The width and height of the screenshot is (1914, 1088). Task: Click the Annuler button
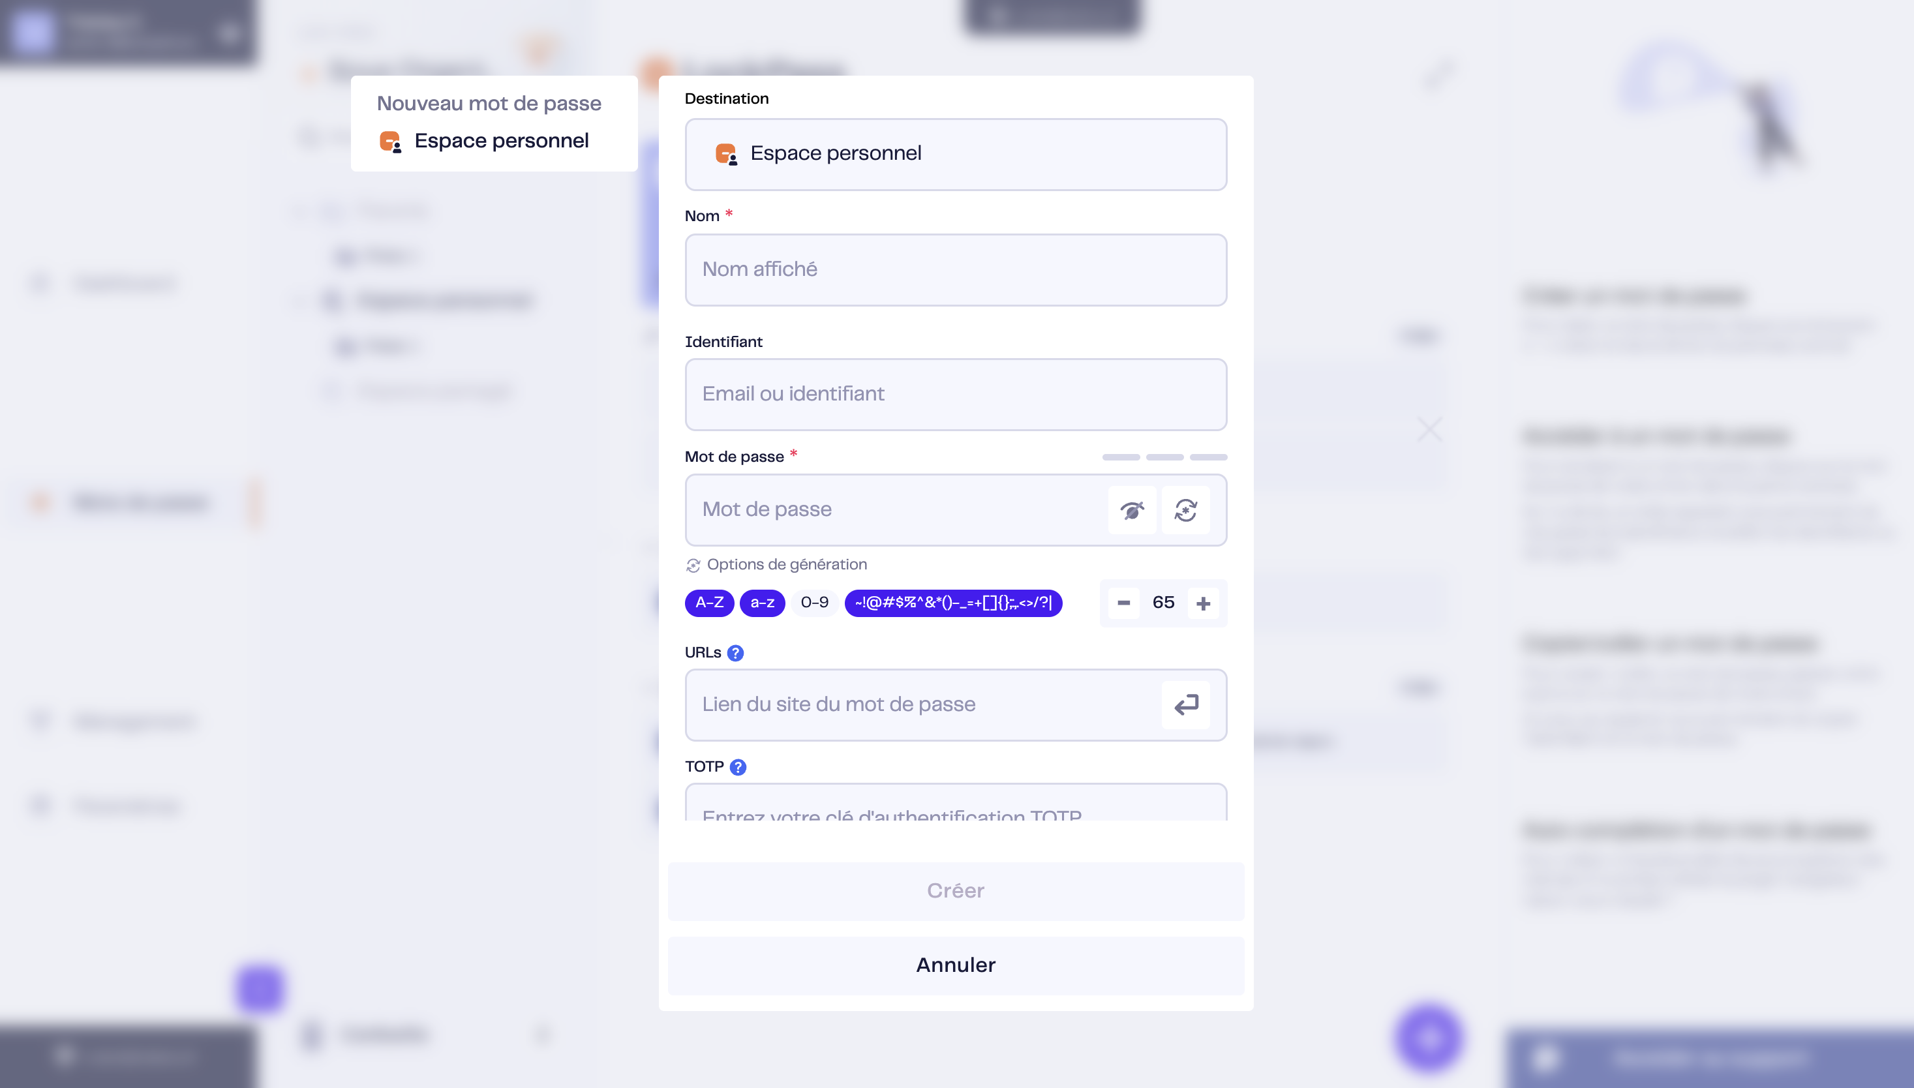[956, 965]
